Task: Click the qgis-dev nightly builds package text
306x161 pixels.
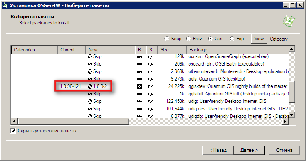Action: tap(238, 86)
